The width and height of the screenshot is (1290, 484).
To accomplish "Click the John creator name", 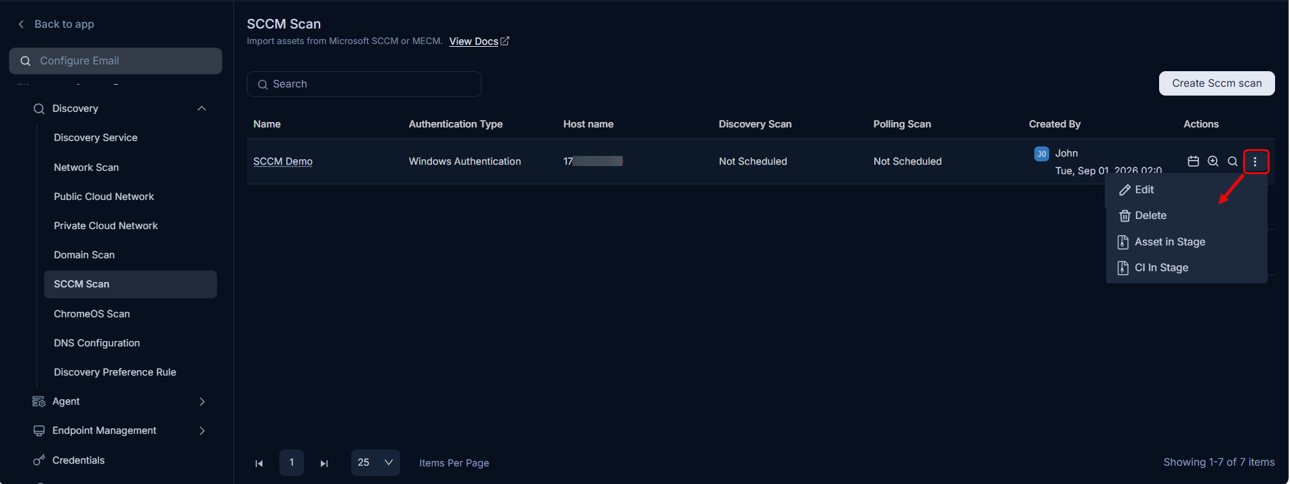I will [x=1066, y=153].
